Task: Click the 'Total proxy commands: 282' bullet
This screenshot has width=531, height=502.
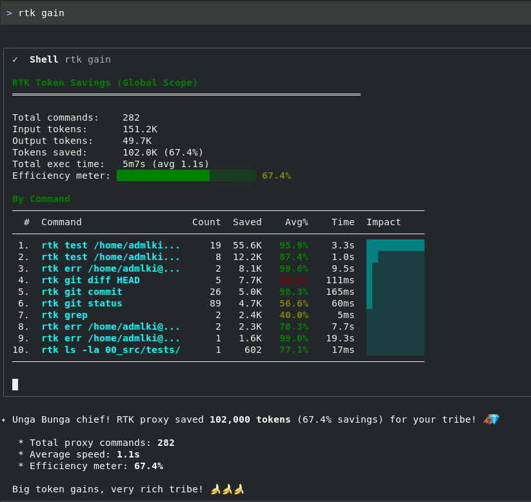Action: 96,443
